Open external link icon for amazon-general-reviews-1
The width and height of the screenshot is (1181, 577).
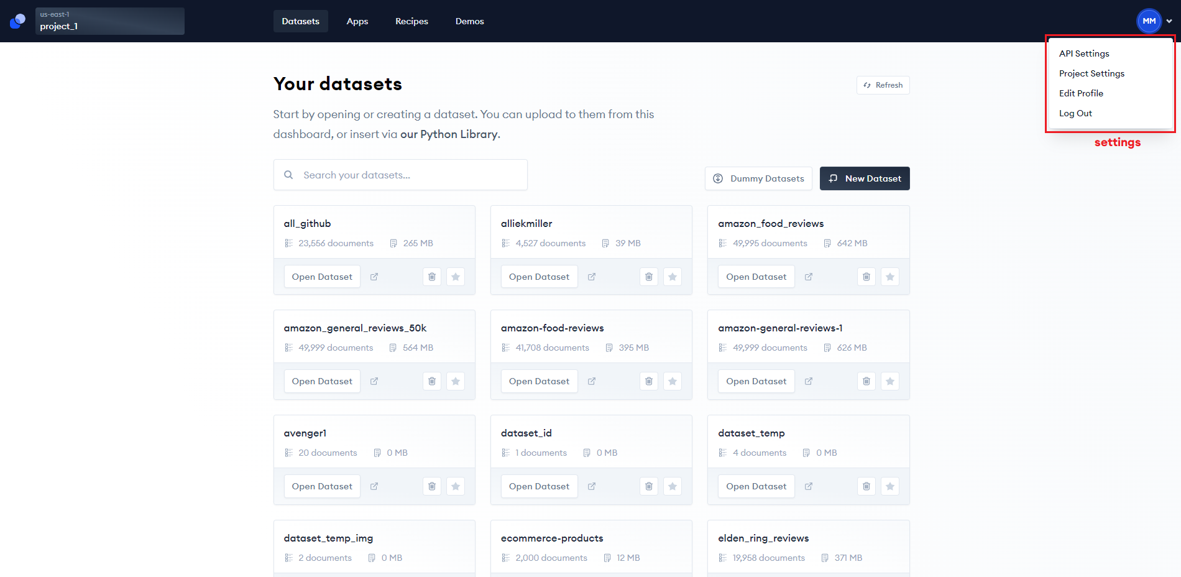pos(809,381)
